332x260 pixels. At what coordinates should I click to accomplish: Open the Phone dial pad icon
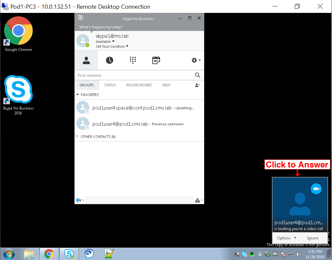point(133,60)
